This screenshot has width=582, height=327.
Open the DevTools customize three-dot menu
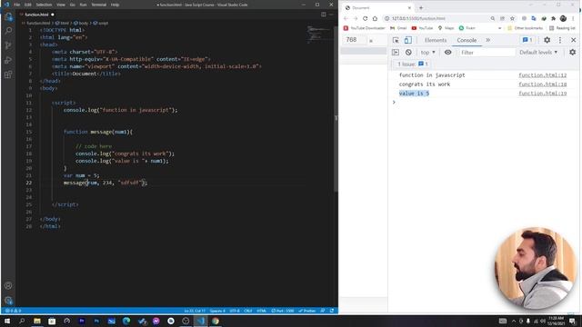[x=560, y=40]
